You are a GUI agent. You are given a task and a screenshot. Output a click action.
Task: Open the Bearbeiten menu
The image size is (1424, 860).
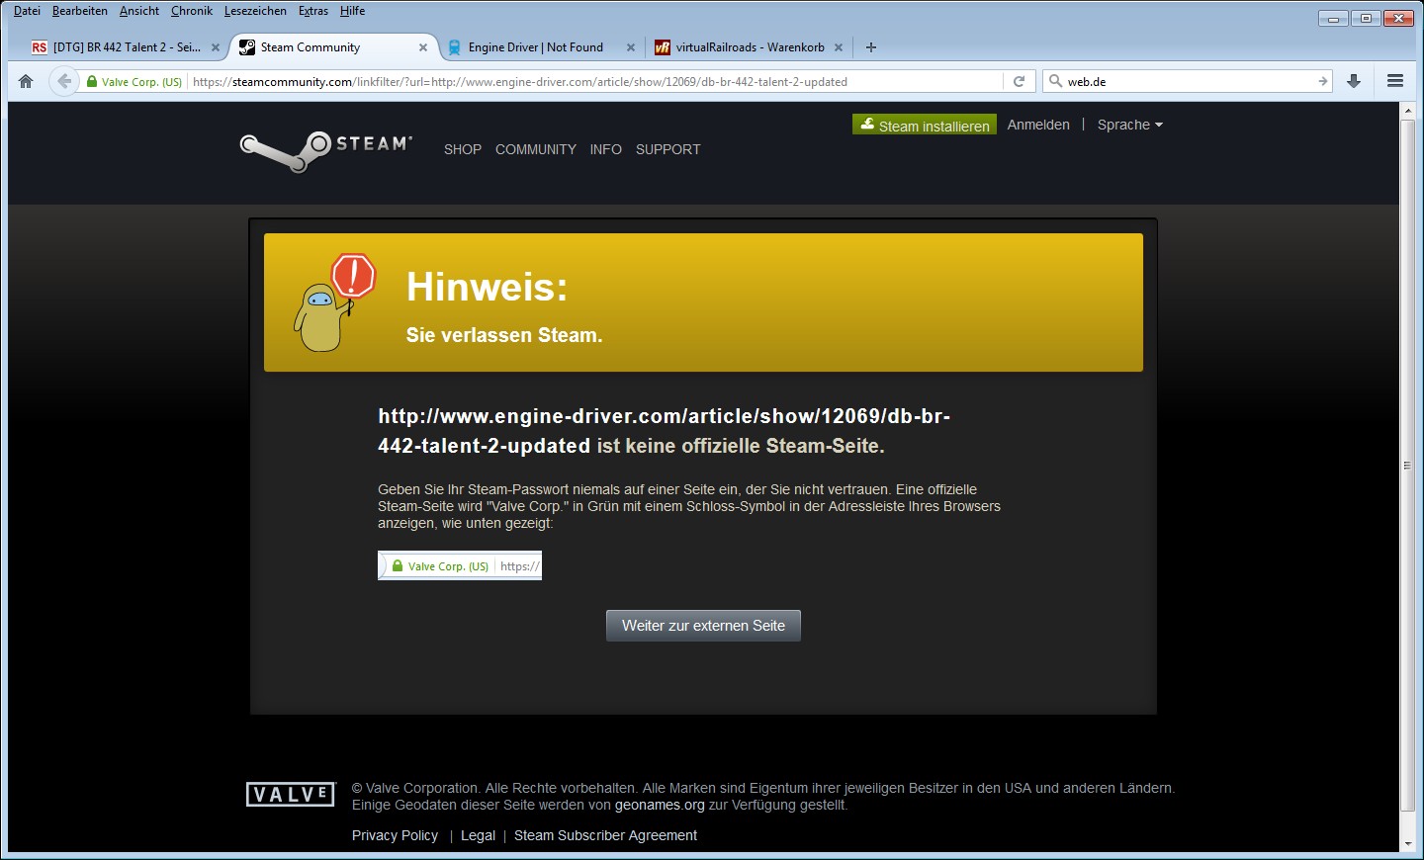[x=80, y=11]
